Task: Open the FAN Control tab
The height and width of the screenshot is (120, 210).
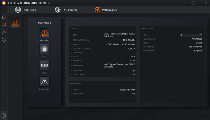Action: (66, 10)
